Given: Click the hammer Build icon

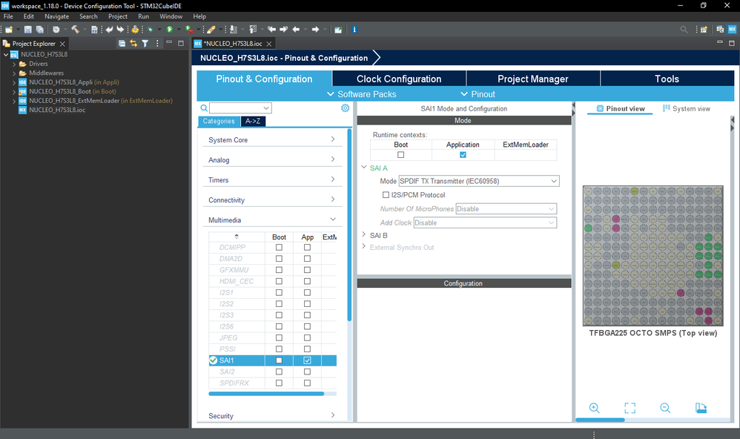Looking at the screenshot, I should pyautogui.click(x=75, y=29).
